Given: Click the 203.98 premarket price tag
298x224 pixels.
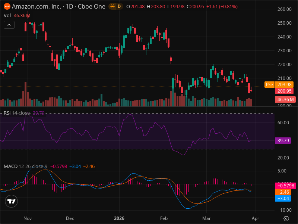Looking at the screenshot, I should point(284,85).
